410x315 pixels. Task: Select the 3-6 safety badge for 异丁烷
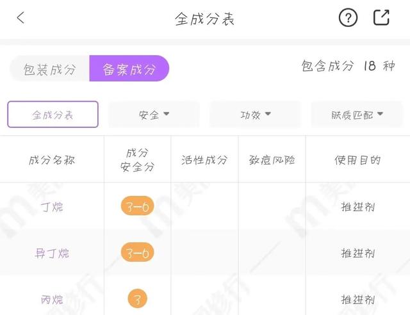click(x=137, y=252)
